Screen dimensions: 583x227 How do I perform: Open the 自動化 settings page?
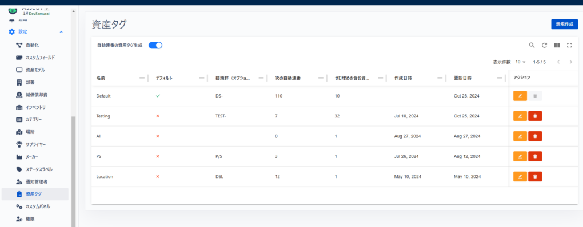click(32, 45)
